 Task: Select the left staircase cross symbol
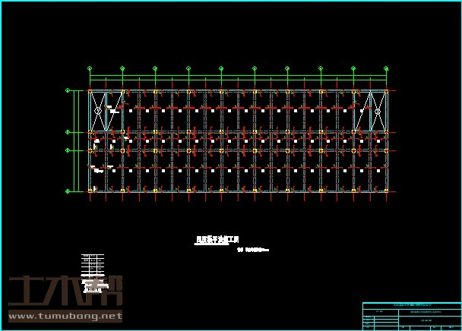click(x=98, y=111)
